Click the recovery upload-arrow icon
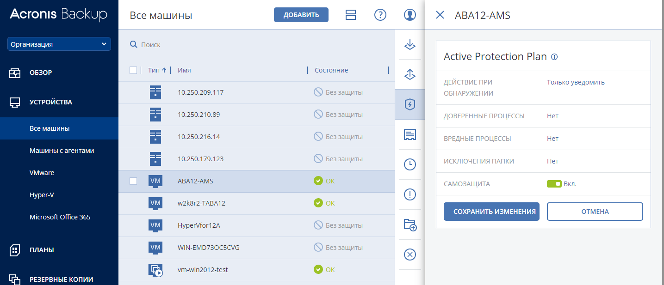 410,74
